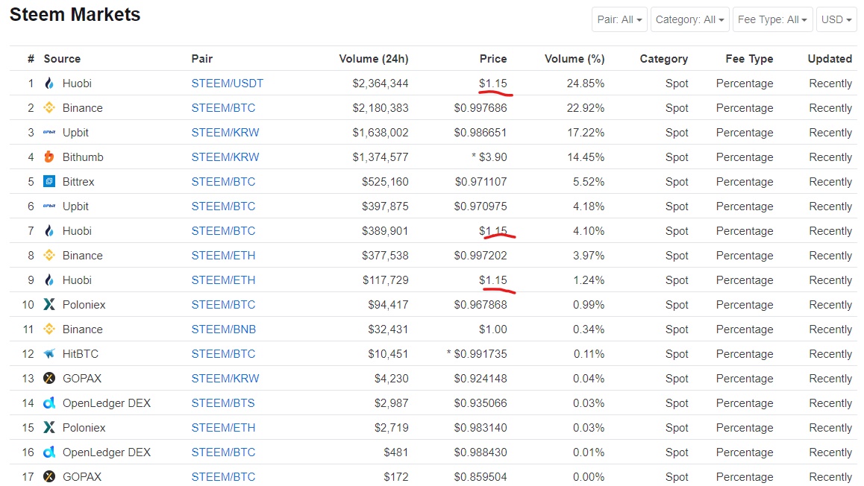Open the STEEM/USDT pair on Huobi

(227, 83)
